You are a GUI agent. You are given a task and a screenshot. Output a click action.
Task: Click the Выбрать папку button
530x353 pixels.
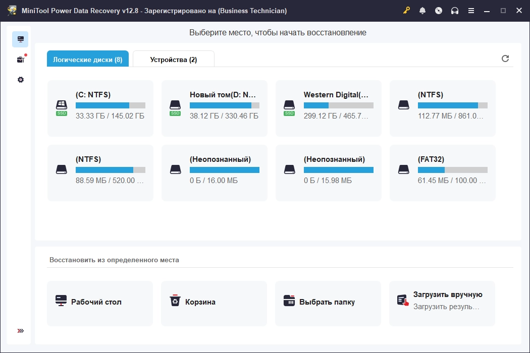click(328, 303)
